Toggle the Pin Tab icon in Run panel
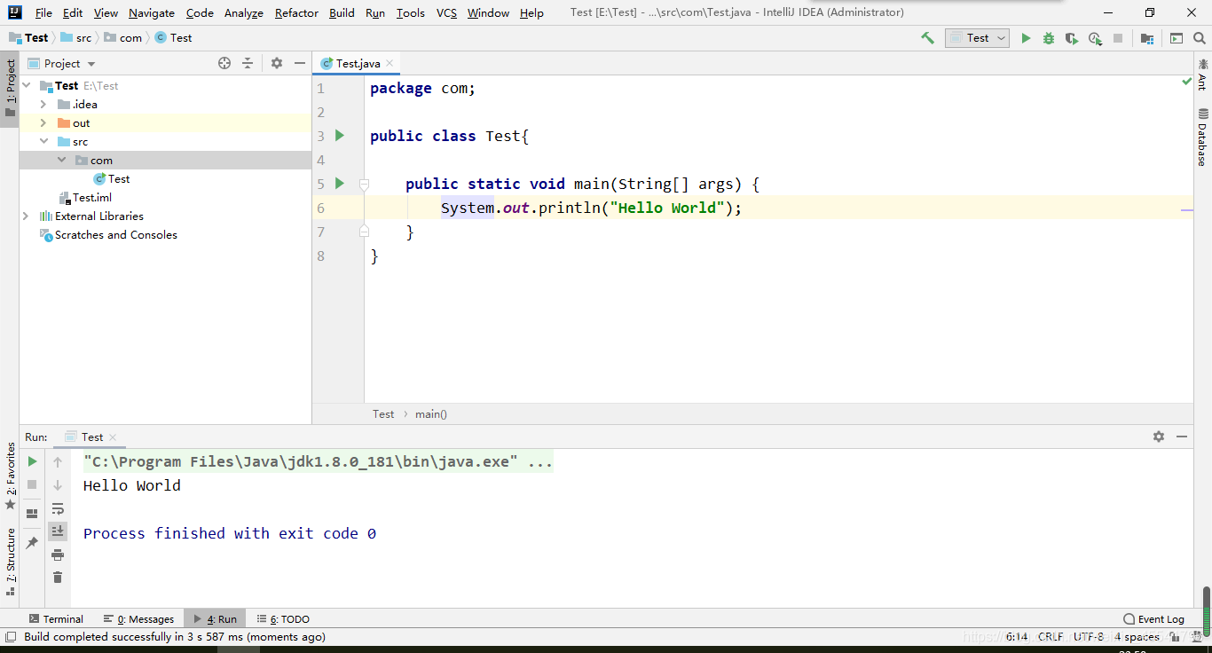This screenshot has width=1212, height=653. (x=32, y=543)
